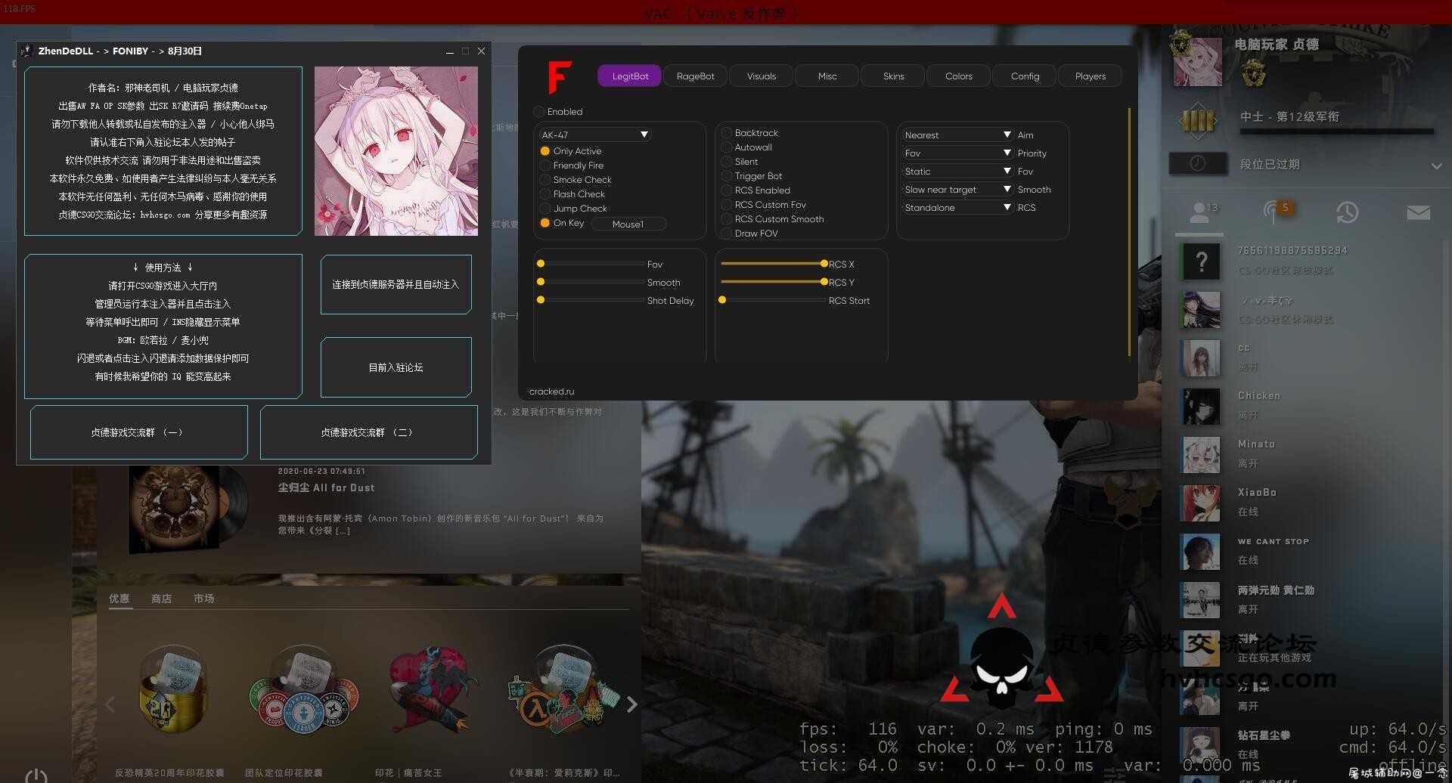Turn on Autowall
The width and height of the screenshot is (1452, 783).
tap(726, 147)
